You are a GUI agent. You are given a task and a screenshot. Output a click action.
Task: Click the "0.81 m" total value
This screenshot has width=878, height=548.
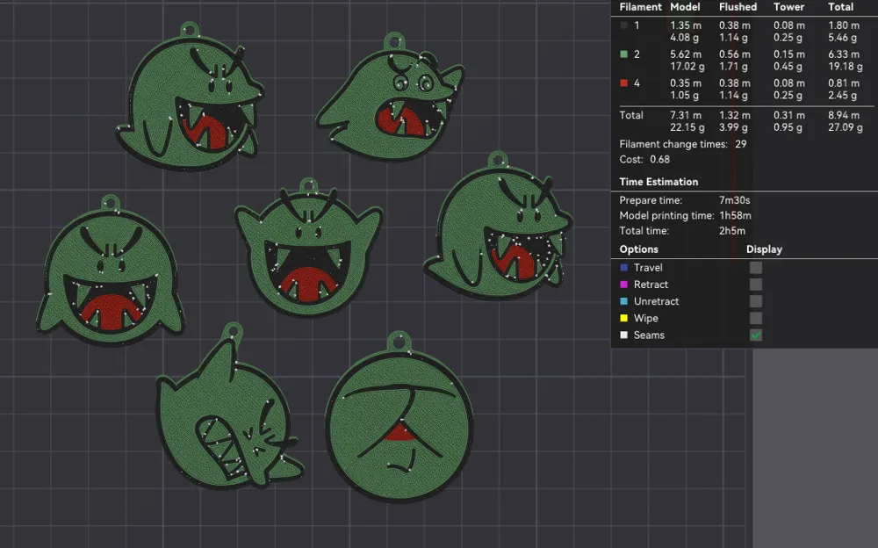tap(844, 83)
